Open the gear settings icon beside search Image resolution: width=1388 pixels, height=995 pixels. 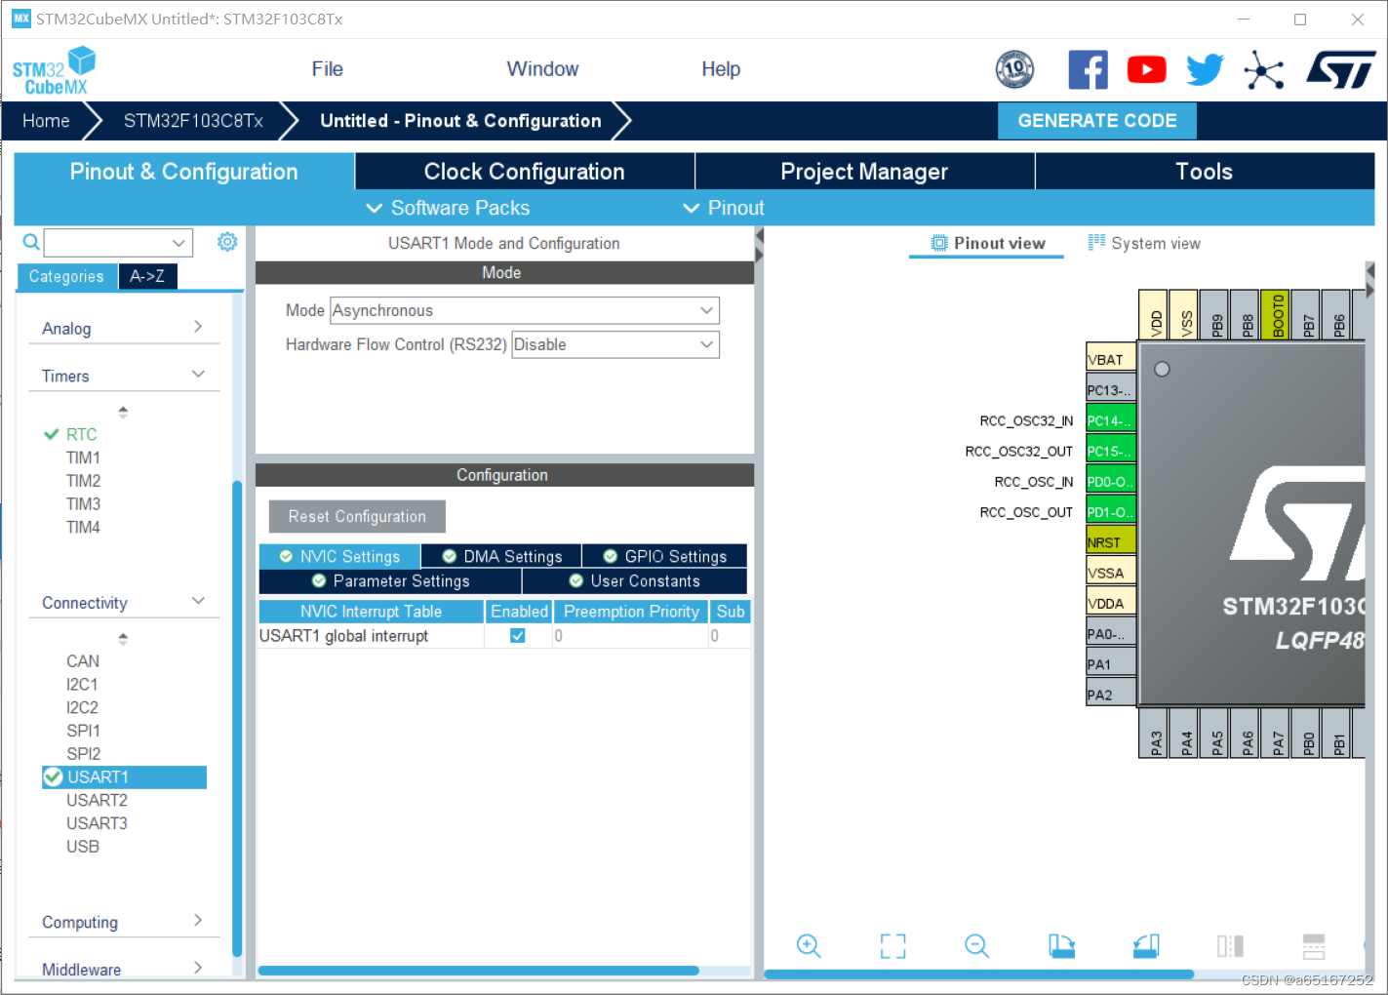pos(227,241)
